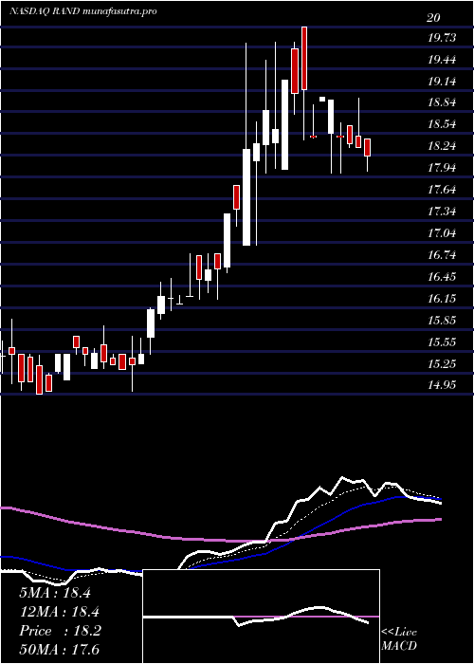The image size is (474, 664).
Task: Select the price label 17.64
Action: [x=443, y=190]
